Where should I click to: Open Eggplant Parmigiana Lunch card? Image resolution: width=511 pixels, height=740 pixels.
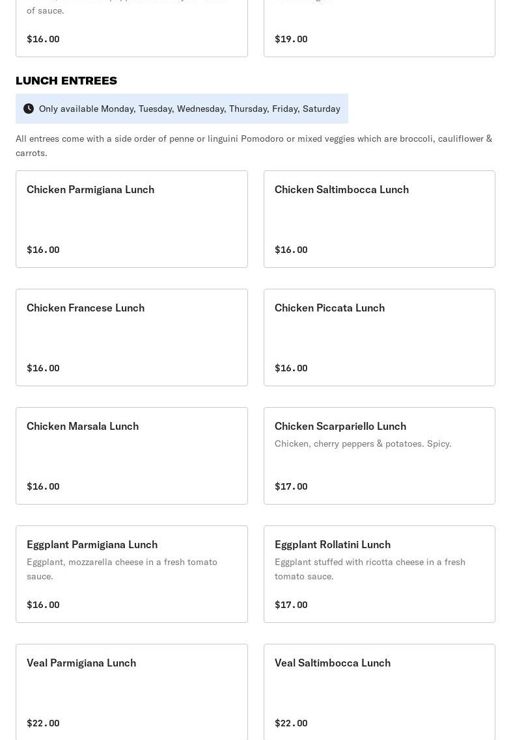coord(131,574)
